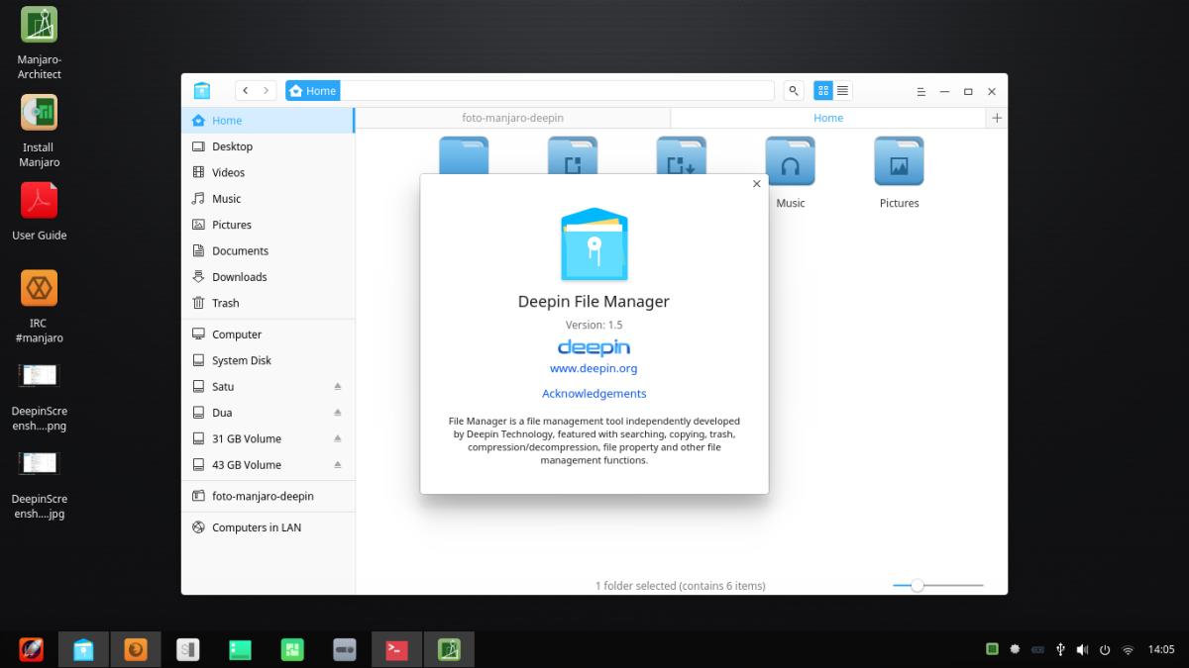This screenshot has width=1189, height=668.
Task: Open the USB device tray icon
Action: click(x=1060, y=649)
